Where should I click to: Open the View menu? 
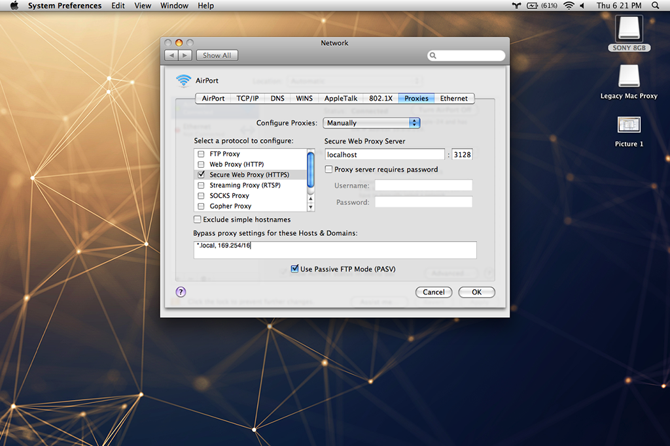coord(143,5)
